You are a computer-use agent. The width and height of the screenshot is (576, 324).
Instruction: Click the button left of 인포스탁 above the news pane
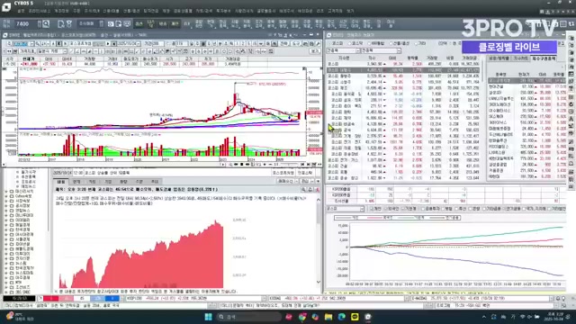click(283, 173)
